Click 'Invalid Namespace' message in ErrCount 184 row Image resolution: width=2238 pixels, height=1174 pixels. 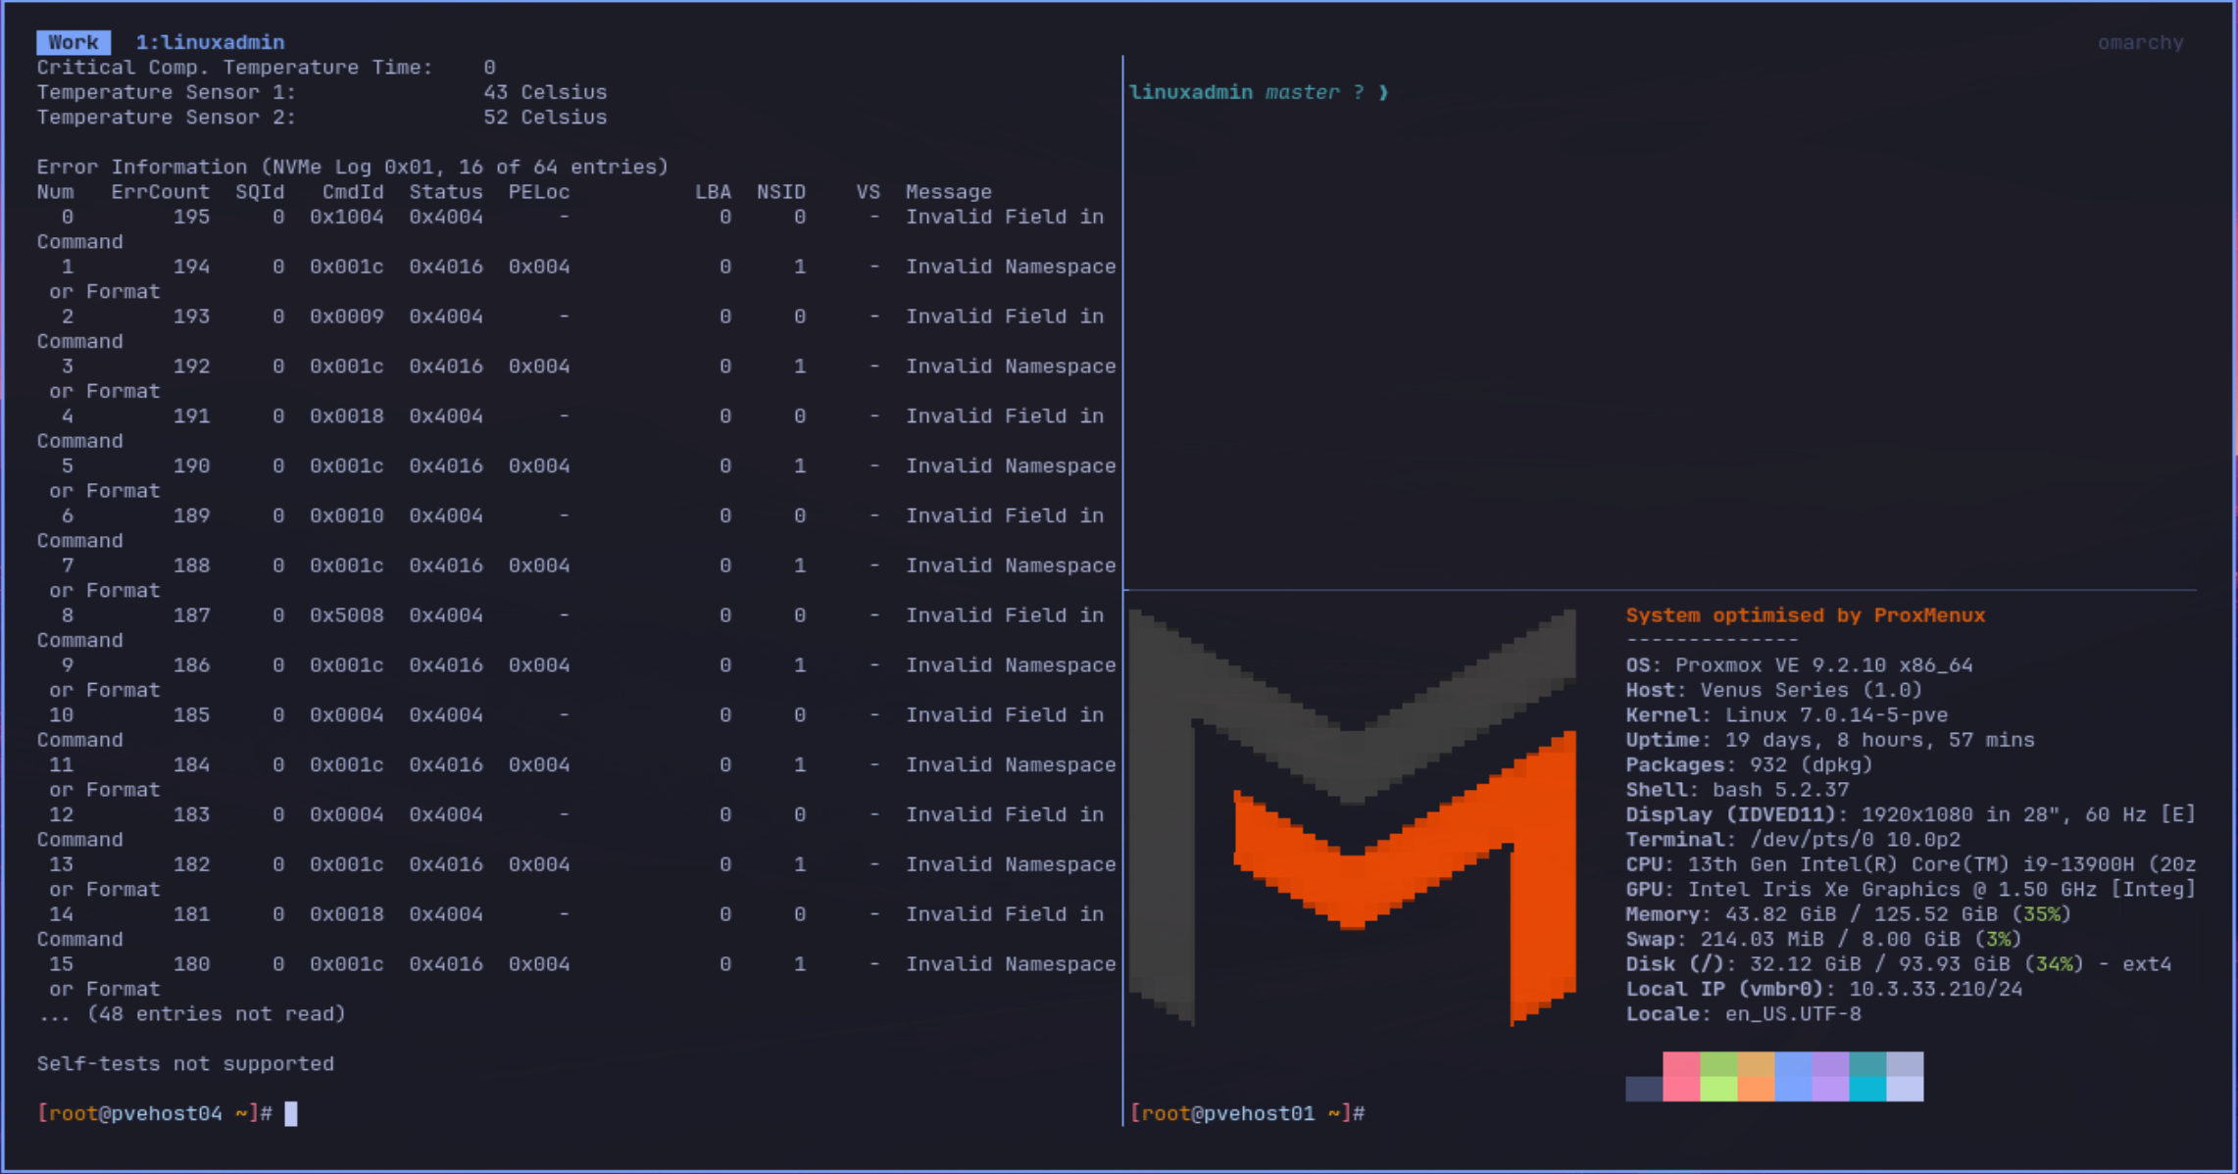[1011, 764]
